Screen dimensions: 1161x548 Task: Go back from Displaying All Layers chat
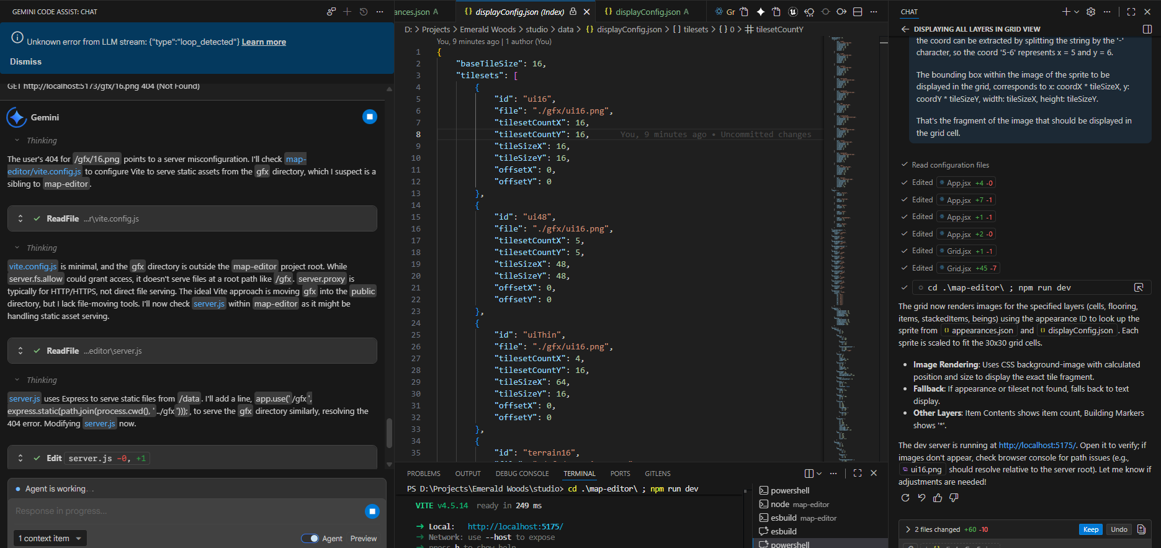coord(905,29)
